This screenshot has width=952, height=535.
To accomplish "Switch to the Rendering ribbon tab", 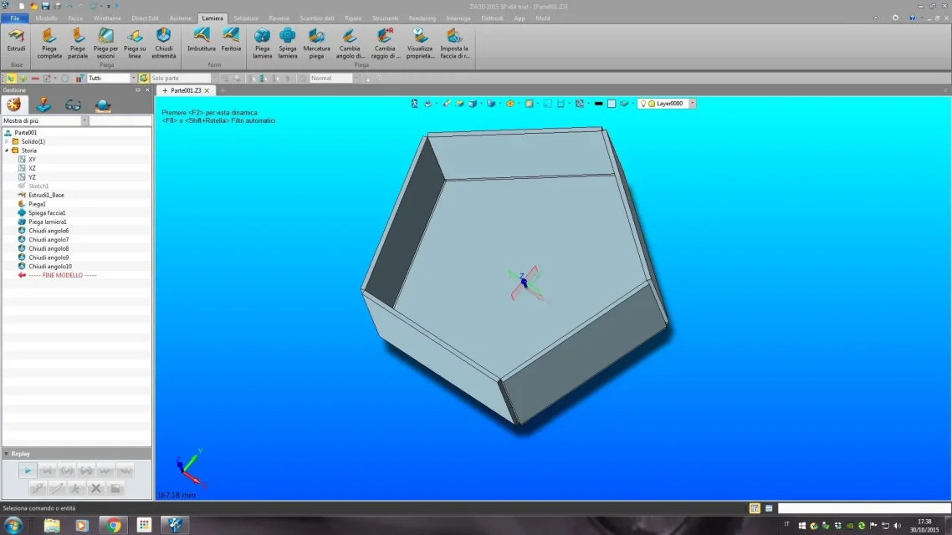I will (x=422, y=18).
